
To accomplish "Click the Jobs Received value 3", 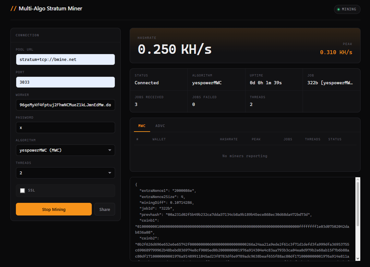I will [136, 104].
